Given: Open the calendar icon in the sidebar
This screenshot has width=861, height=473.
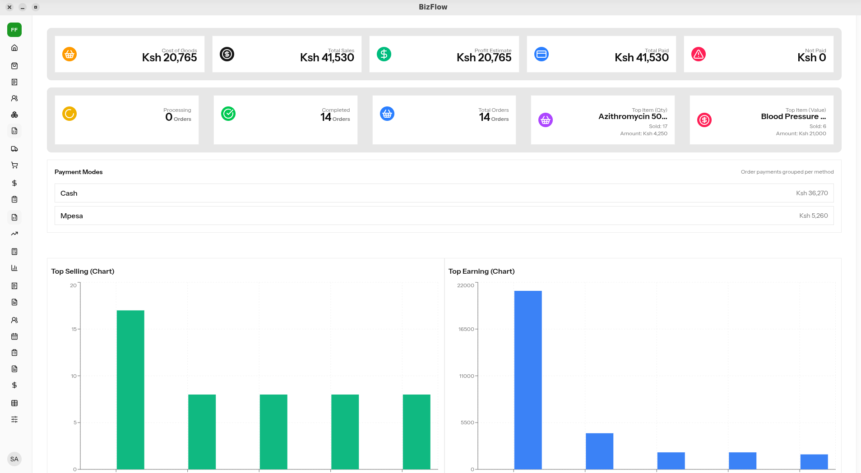Looking at the screenshot, I should pyautogui.click(x=14, y=336).
